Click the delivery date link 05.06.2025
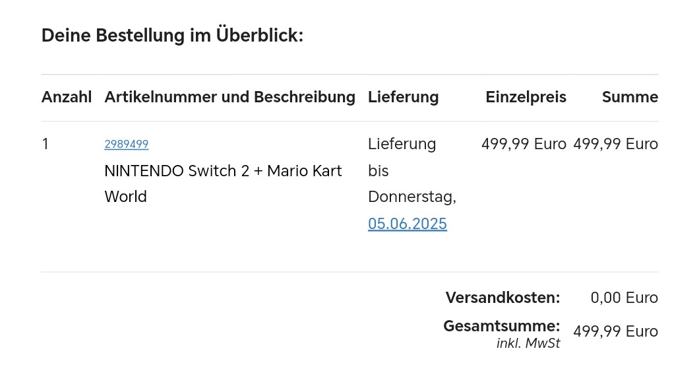This screenshot has height=365, width=699. coord(408,224)
